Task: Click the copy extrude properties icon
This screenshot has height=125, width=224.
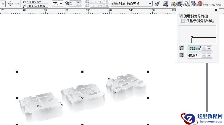Action: pos(193,3)
